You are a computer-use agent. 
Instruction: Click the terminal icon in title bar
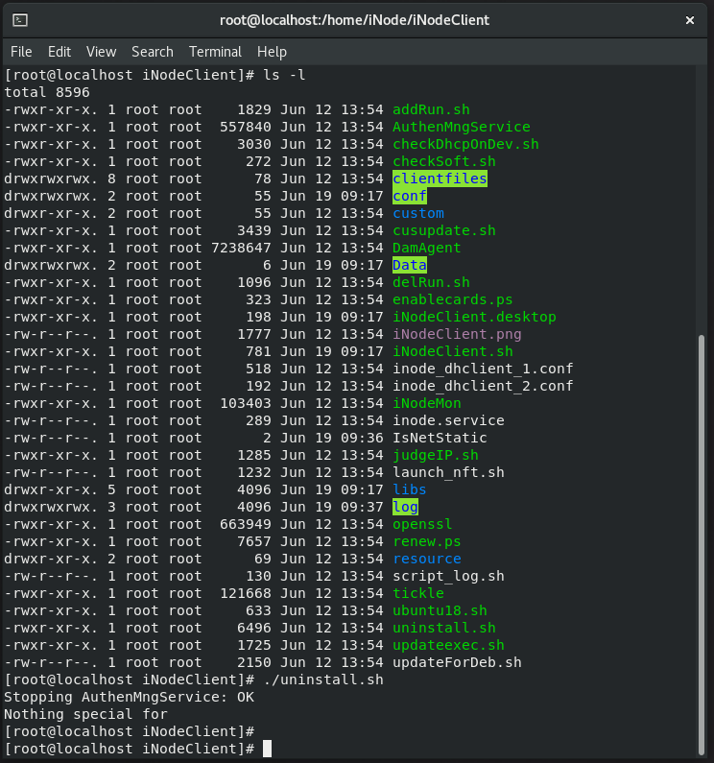(x=20, y=20)
